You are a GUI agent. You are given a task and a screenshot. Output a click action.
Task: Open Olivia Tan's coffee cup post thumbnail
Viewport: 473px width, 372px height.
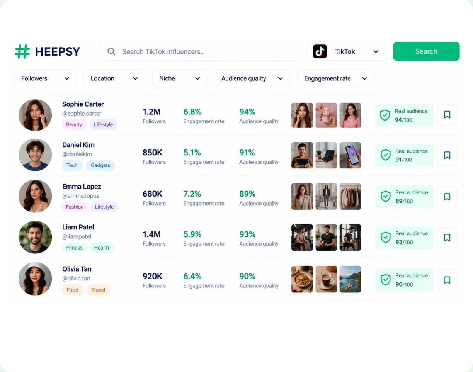[326, 279]
